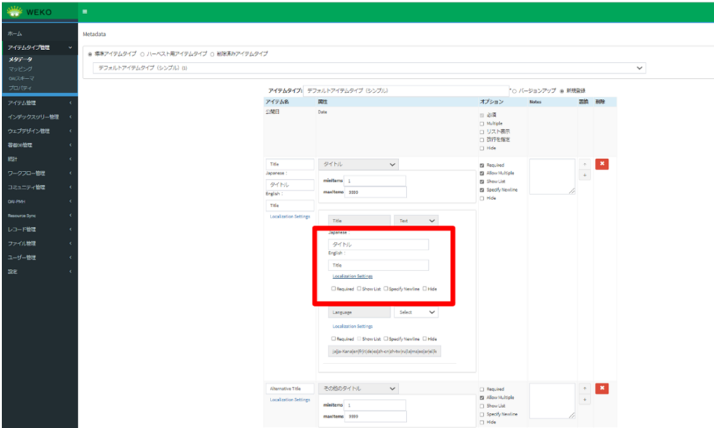Viewport: 714px width, 428px height.
Task: Open the タイトル property dropdown
Action: coord(358,165)
